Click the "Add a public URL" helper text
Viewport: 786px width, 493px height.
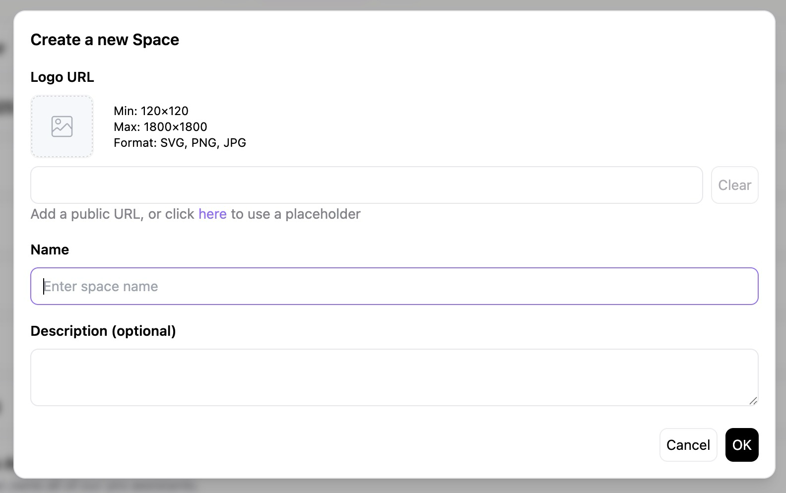pyautogui.click(x=87, y=214)
